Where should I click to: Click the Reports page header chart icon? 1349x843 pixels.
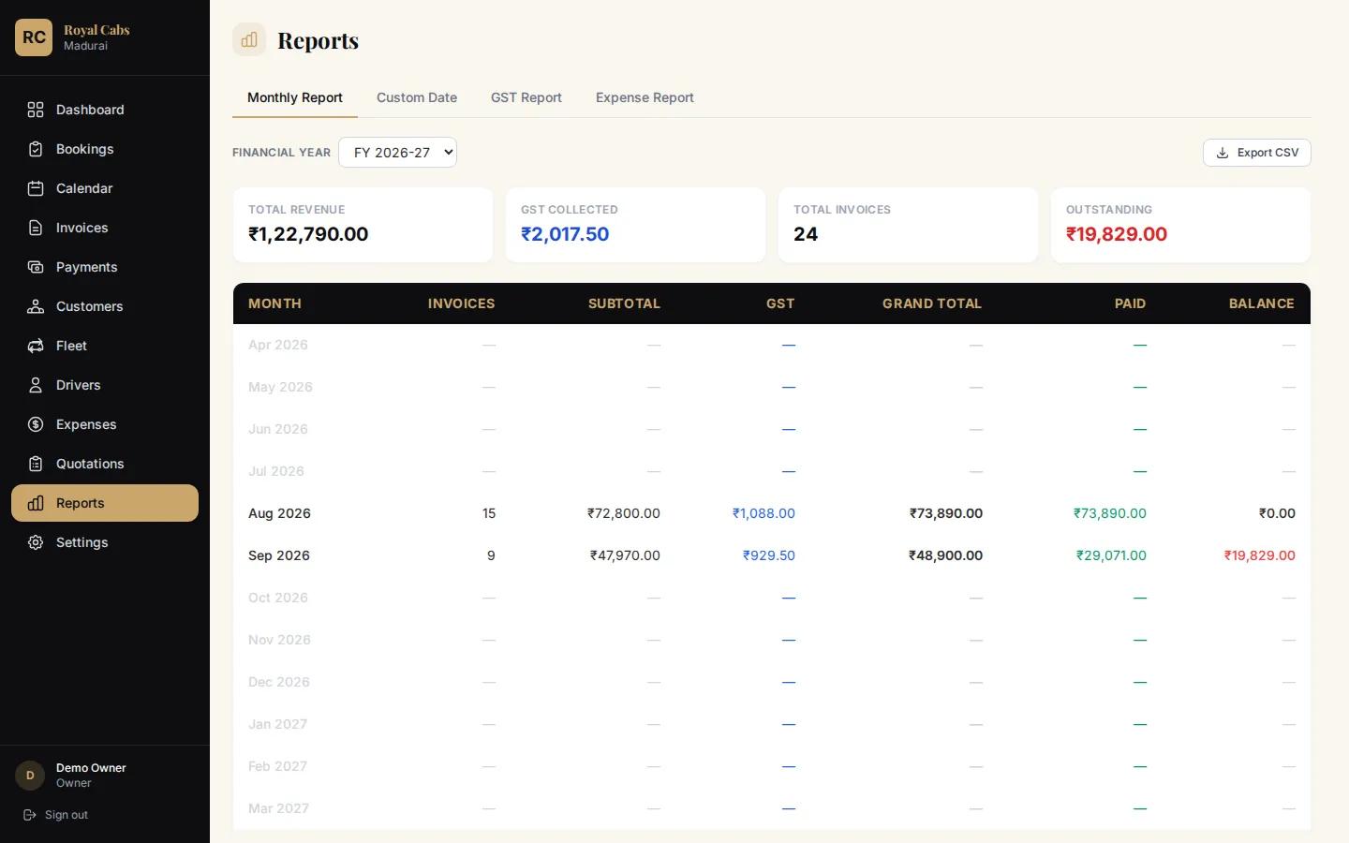(249, 39)
